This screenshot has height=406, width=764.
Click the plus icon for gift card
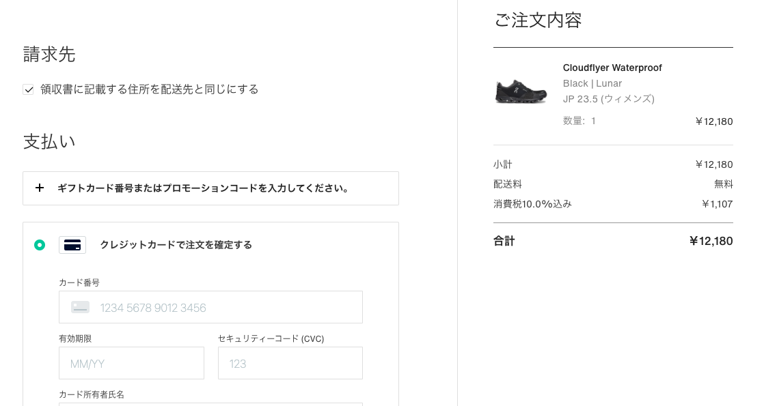[40, 188]
